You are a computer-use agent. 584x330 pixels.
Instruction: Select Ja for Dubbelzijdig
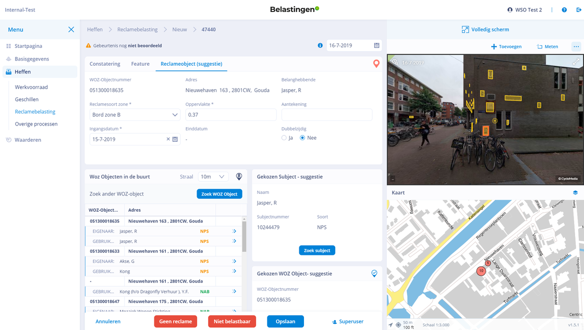(284, 138)
